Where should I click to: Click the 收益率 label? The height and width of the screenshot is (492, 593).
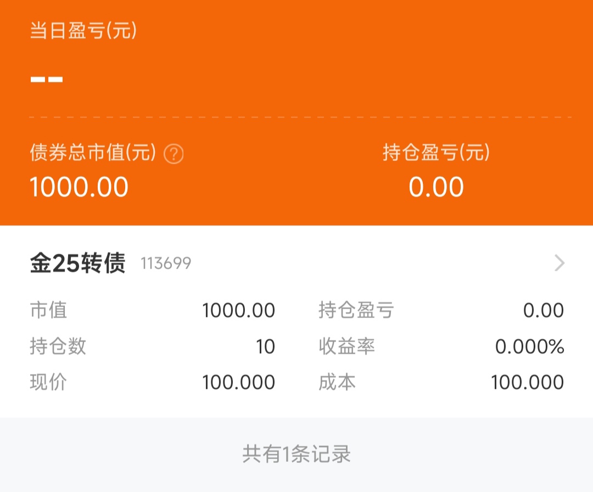346,346
